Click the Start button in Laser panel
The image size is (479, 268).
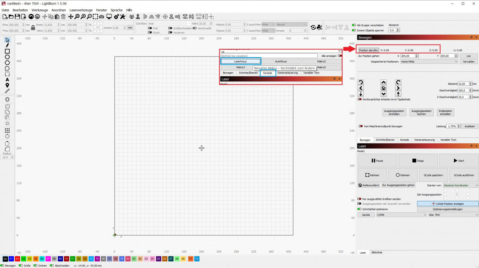pyautogui.click(x=458, y=161)
